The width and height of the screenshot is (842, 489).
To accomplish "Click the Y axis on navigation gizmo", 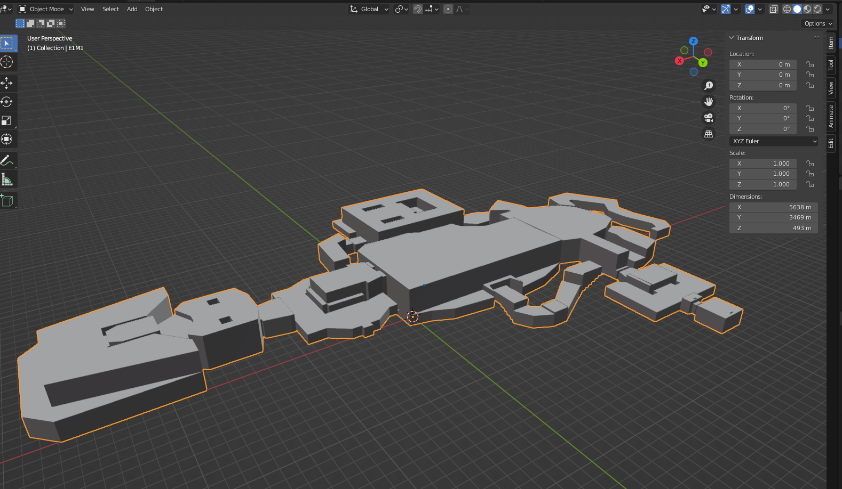I will [703, 63].
